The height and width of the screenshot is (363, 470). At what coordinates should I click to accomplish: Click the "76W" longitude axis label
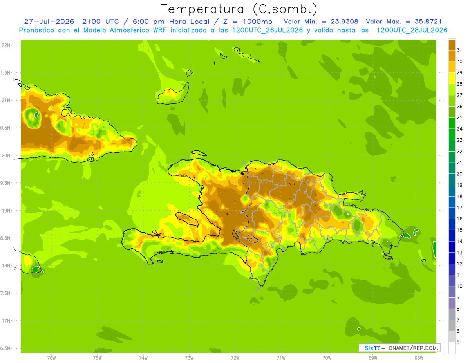pyautogui.click(x=51, y=358)
